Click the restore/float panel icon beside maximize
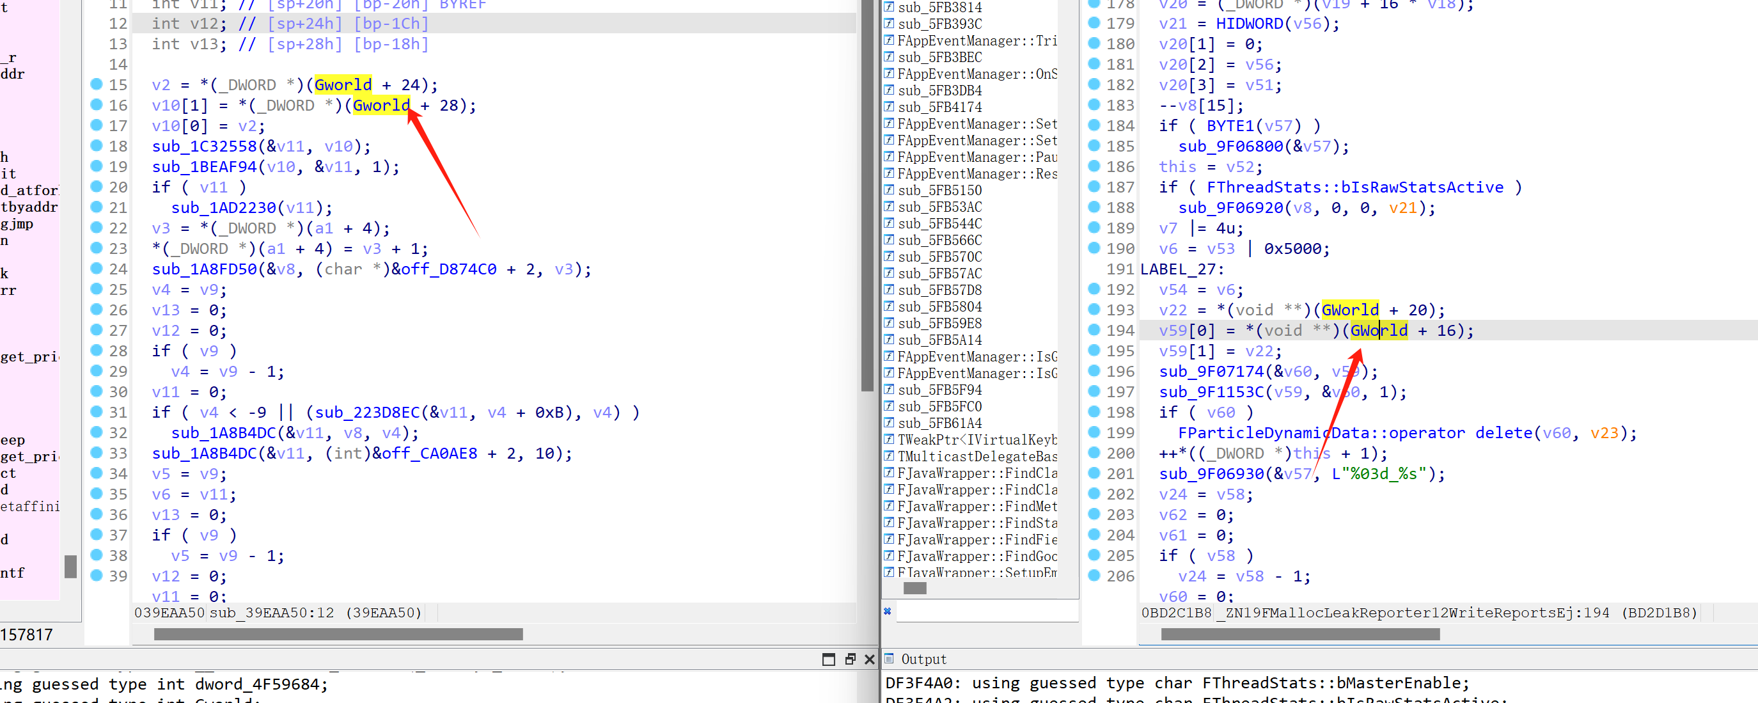 850,659
